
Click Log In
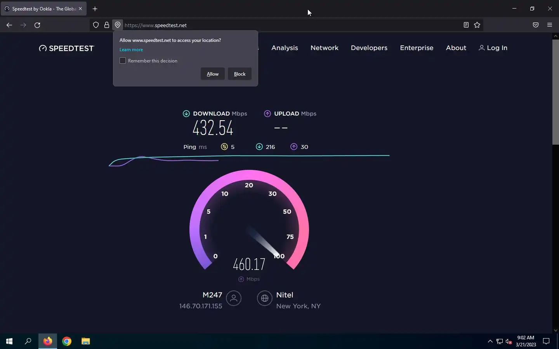[493, 48]
